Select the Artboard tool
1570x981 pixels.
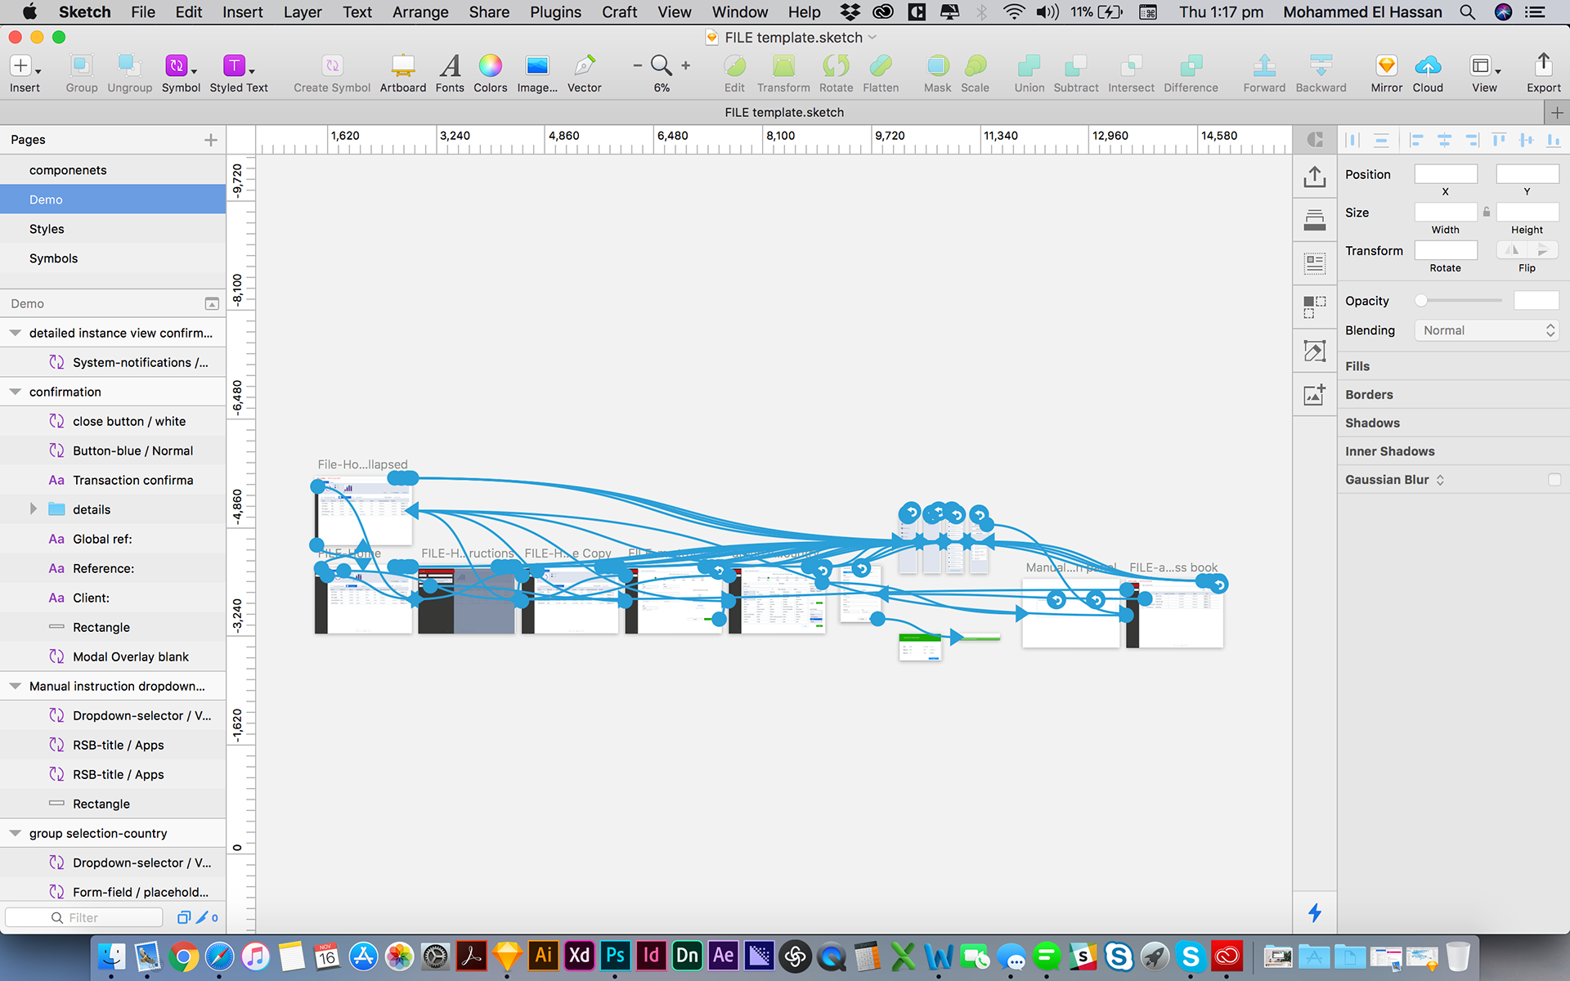point(402,67)
